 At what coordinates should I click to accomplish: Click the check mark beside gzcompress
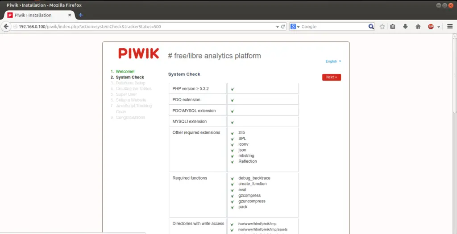(232, 196)
